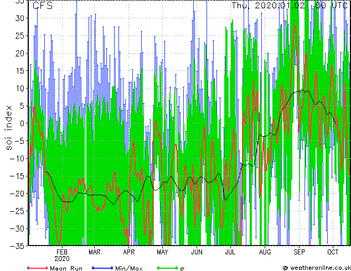Screen dimensions: 351x271
Task: Click the -20 y-axis tick label
Action: pyautogui.click(x=18, y=194)
